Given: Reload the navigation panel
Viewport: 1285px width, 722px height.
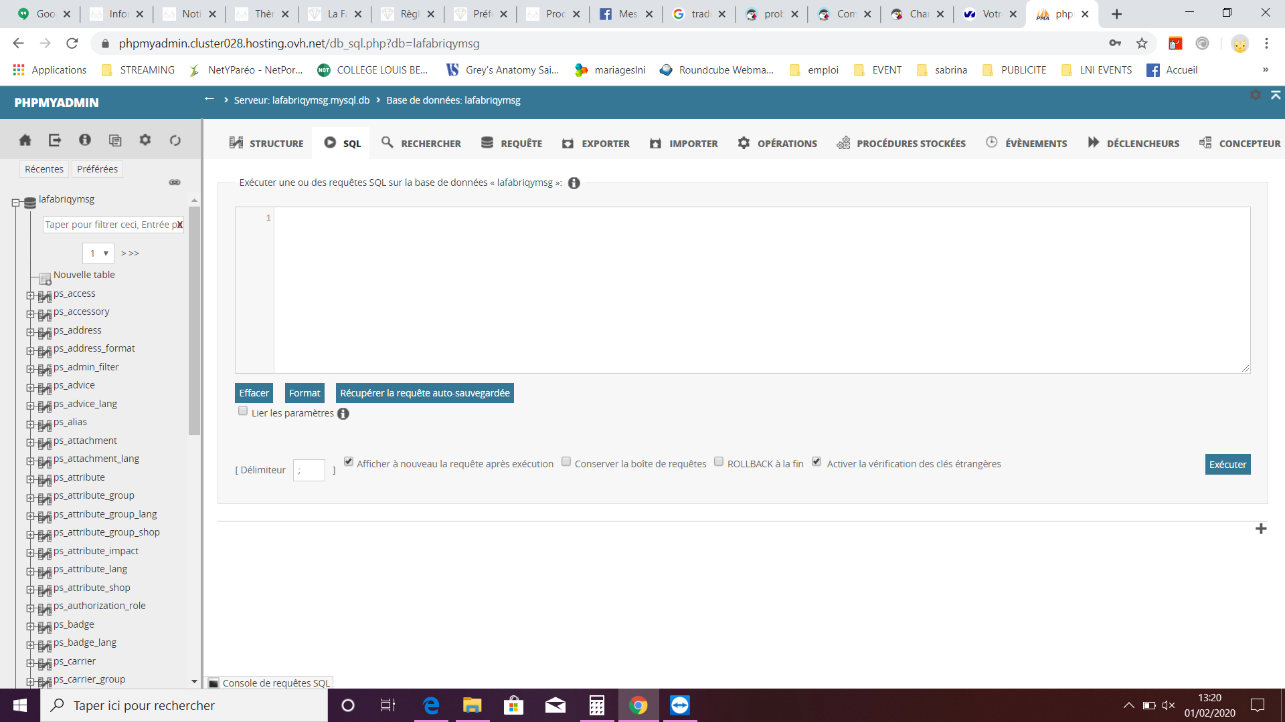Looking at the screenshot, I should 175,140.
